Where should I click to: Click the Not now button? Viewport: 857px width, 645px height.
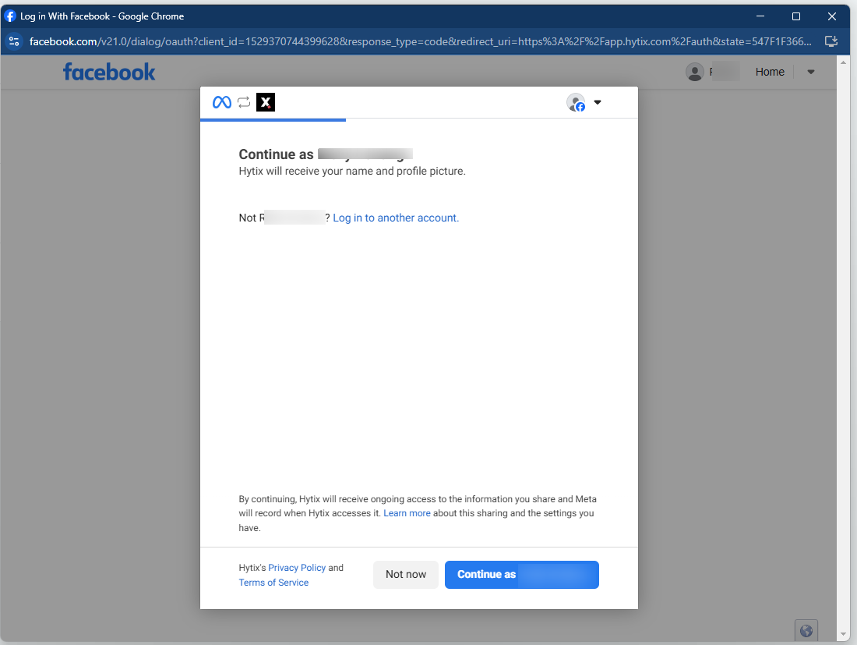pyautogui.click(x=406, y=575)
